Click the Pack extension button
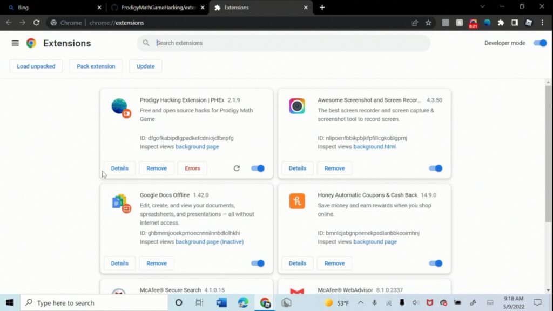The width and height of the screenshot is (553, 311). [96, 66]
